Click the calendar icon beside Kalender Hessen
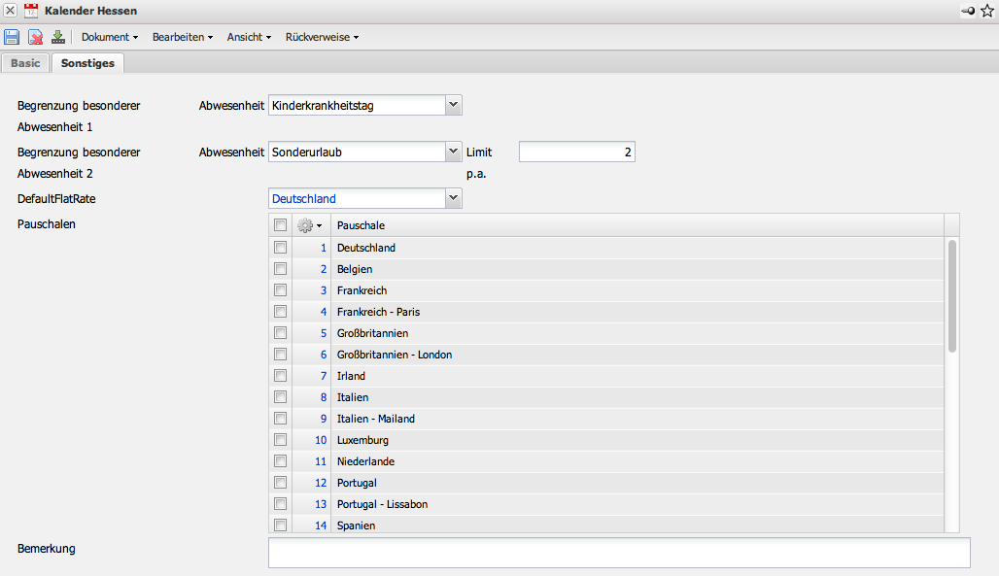The image size is (999, 576). click(x=30, y=11)
